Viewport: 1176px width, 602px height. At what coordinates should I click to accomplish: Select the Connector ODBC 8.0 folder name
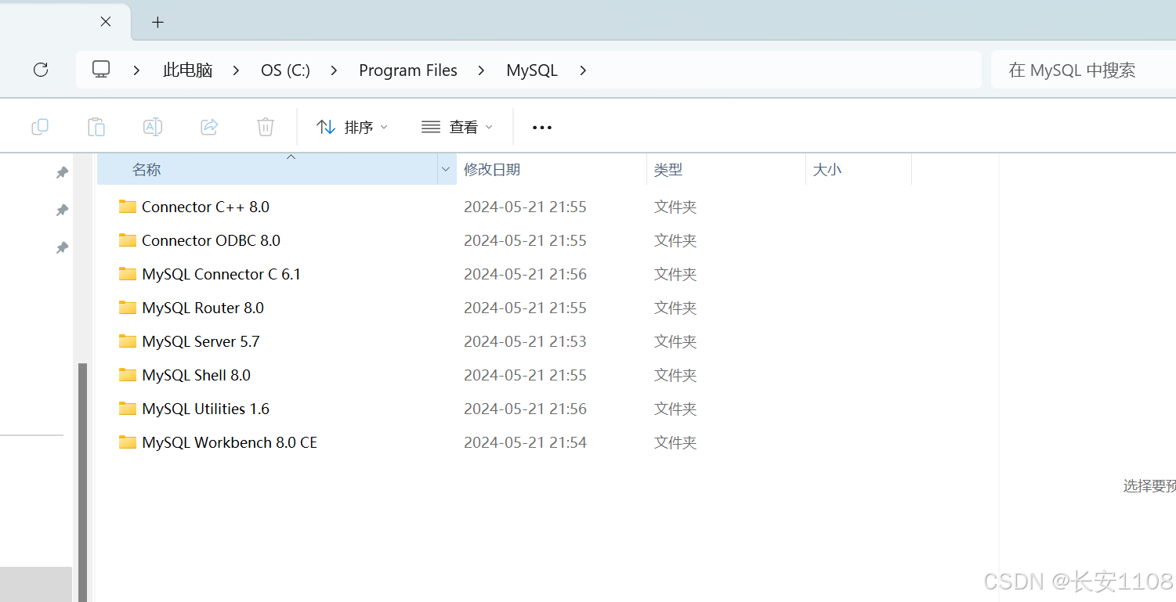tap(211, 240)
